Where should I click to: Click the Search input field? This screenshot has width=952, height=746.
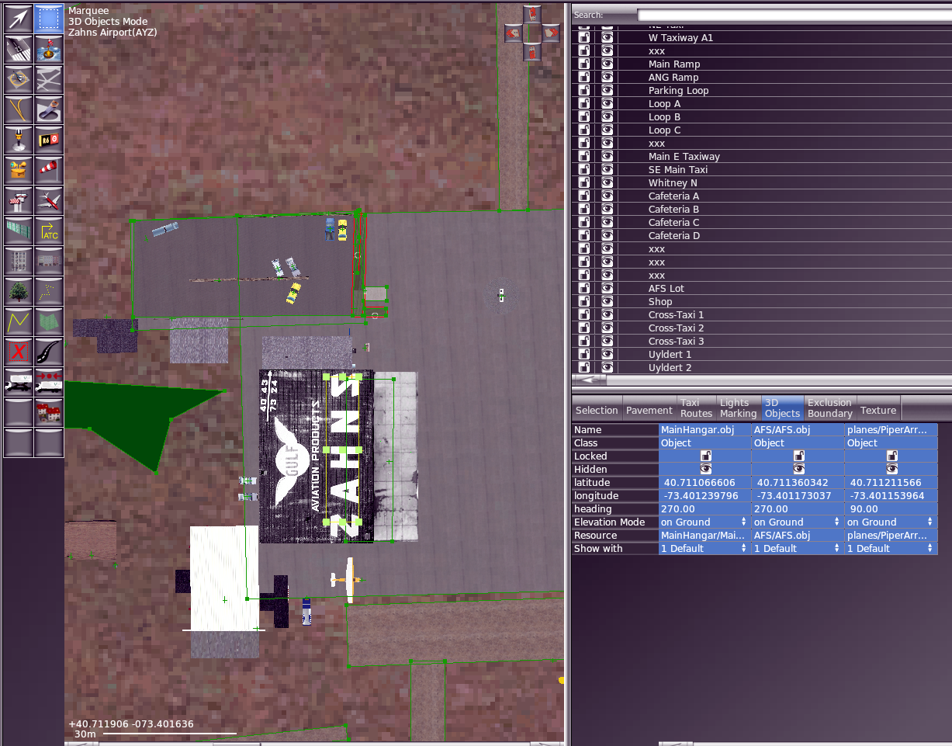pyautogui.click(x=794, y=15)
